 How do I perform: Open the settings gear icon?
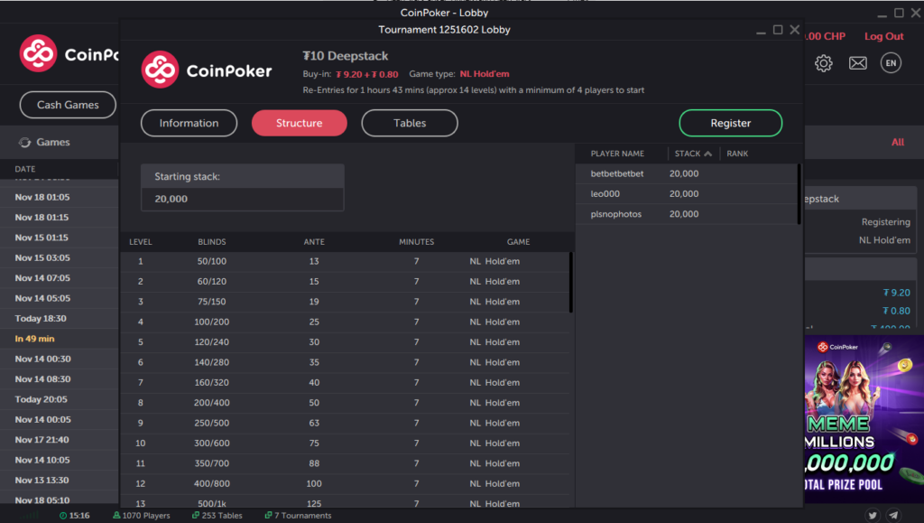tap(824, 63)
